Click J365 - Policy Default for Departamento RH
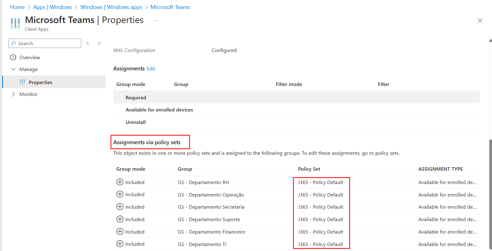The image size is (492, 251). [x=320, y=182]
